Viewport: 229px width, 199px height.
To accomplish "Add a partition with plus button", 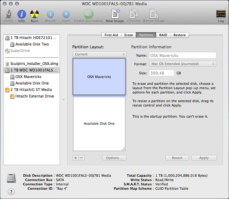I will (76, 158).
